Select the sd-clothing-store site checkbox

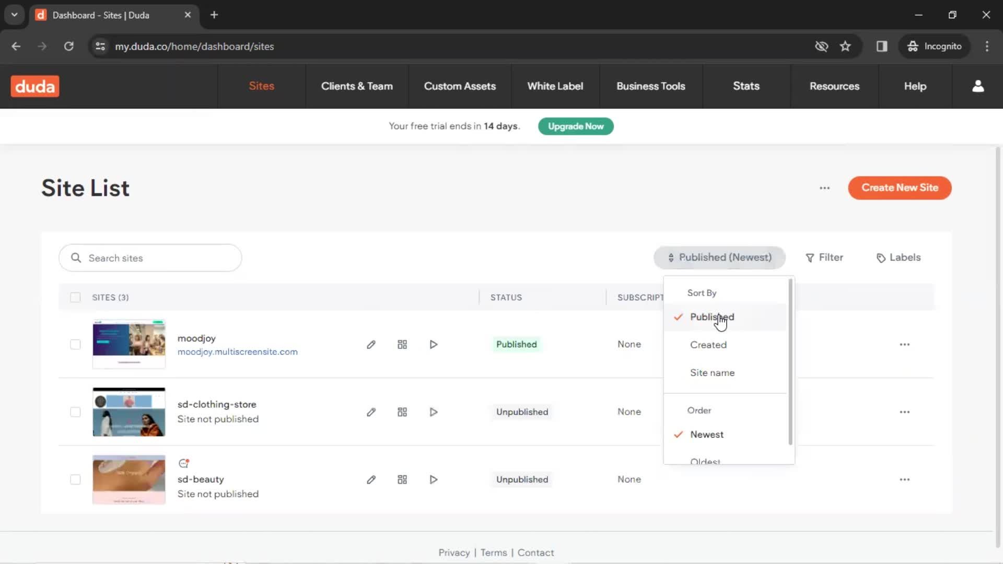pyautogui.click(x=75, y=412)
